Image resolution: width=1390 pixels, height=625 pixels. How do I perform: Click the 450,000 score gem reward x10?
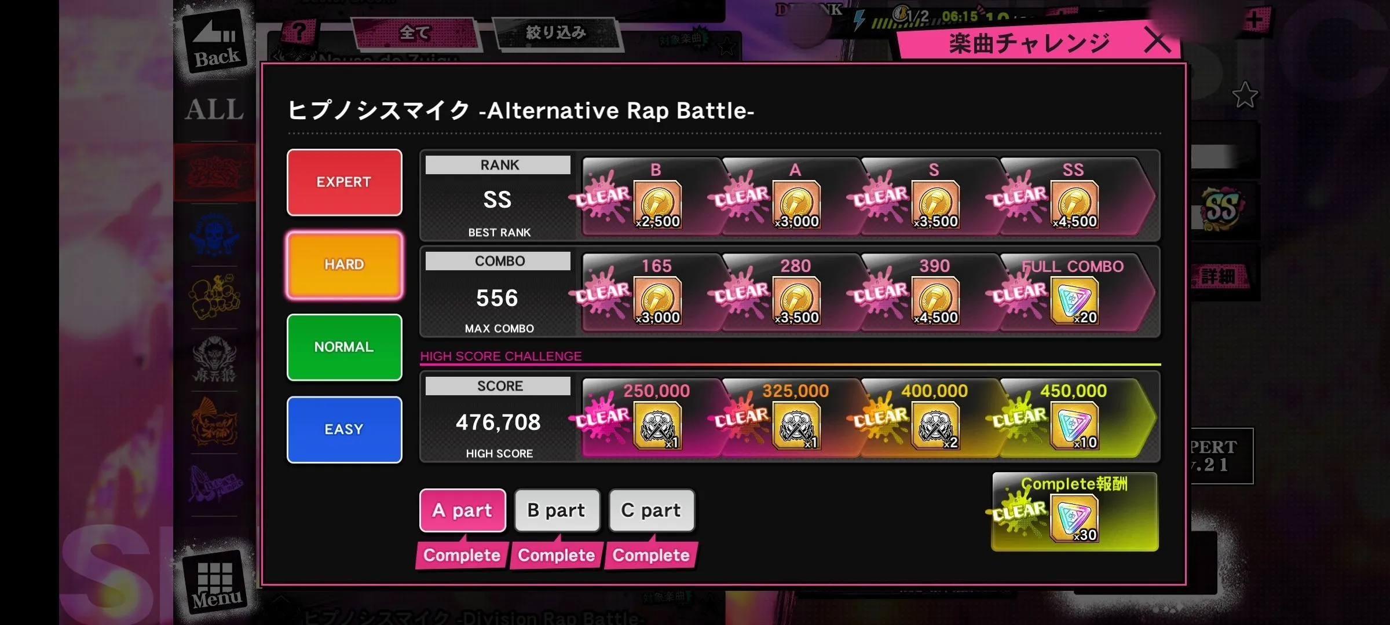click(1075, 426)
